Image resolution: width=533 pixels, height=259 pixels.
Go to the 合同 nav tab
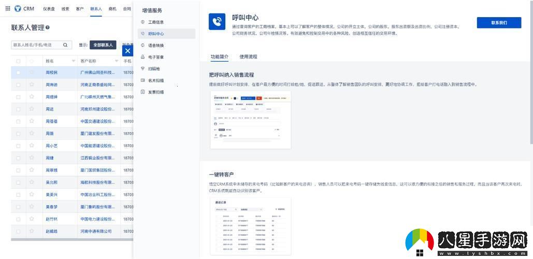(127, 9)
